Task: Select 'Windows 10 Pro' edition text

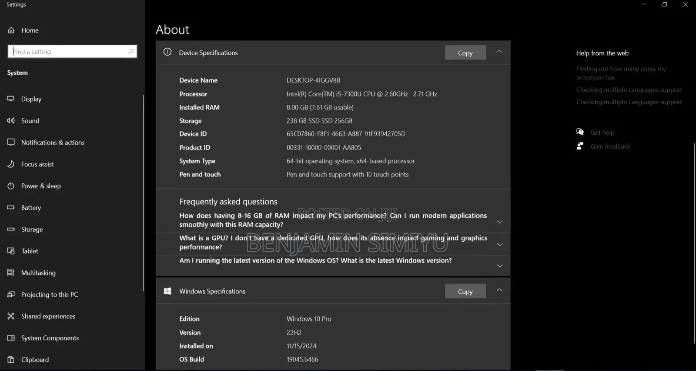Action: (x=309, y=319)
